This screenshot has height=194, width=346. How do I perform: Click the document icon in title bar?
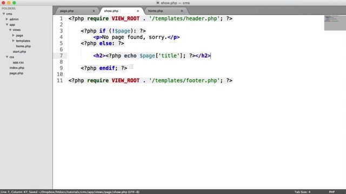tap(157, 3)
